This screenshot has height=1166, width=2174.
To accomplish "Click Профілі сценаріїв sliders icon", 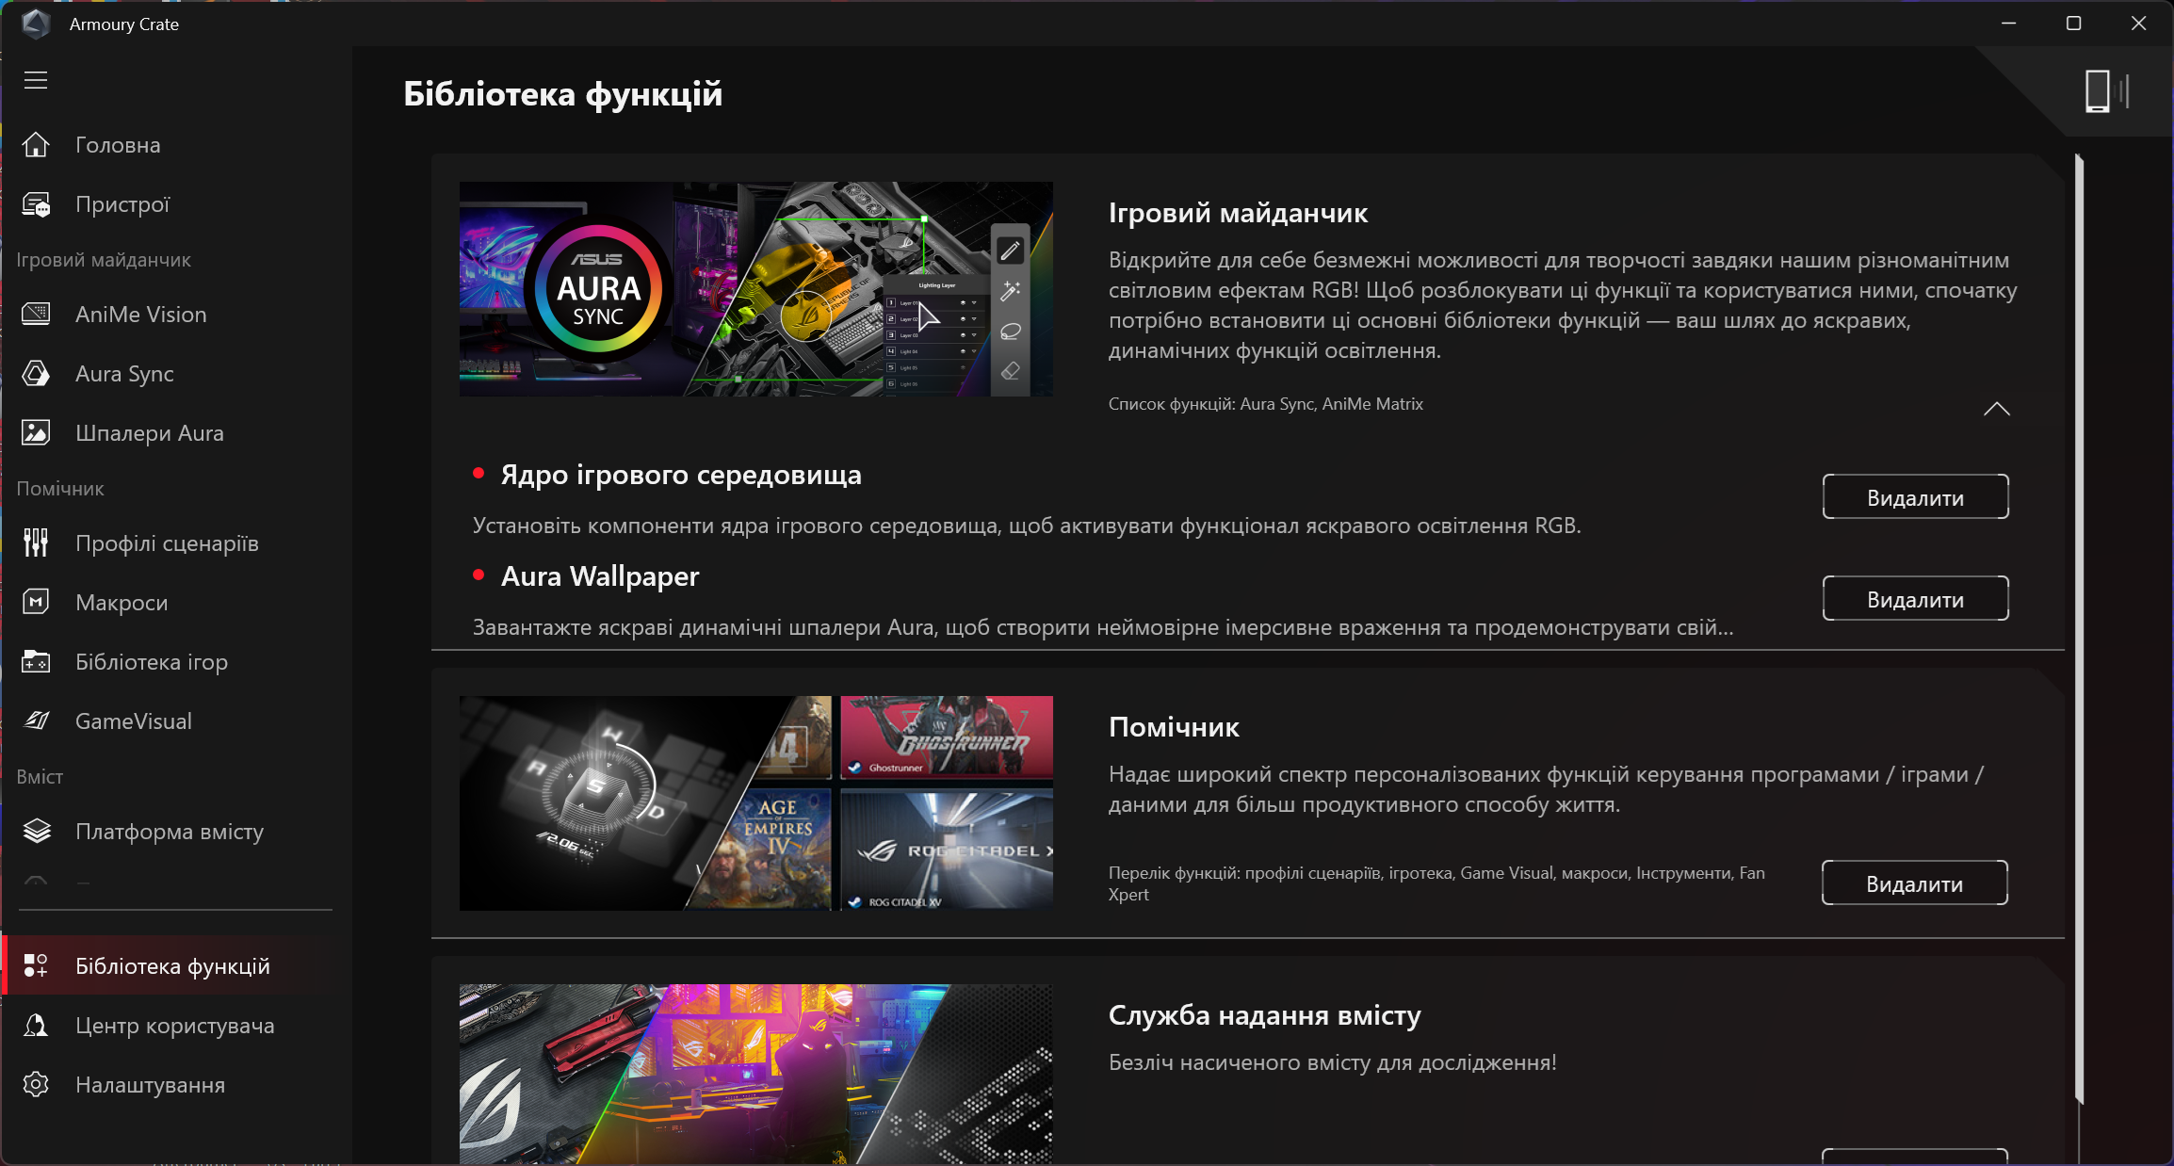I will [36, 543].
